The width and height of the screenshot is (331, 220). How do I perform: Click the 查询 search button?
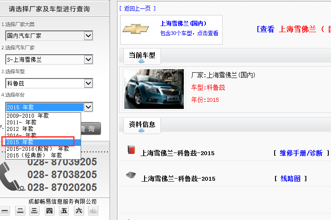pos(90,129)
